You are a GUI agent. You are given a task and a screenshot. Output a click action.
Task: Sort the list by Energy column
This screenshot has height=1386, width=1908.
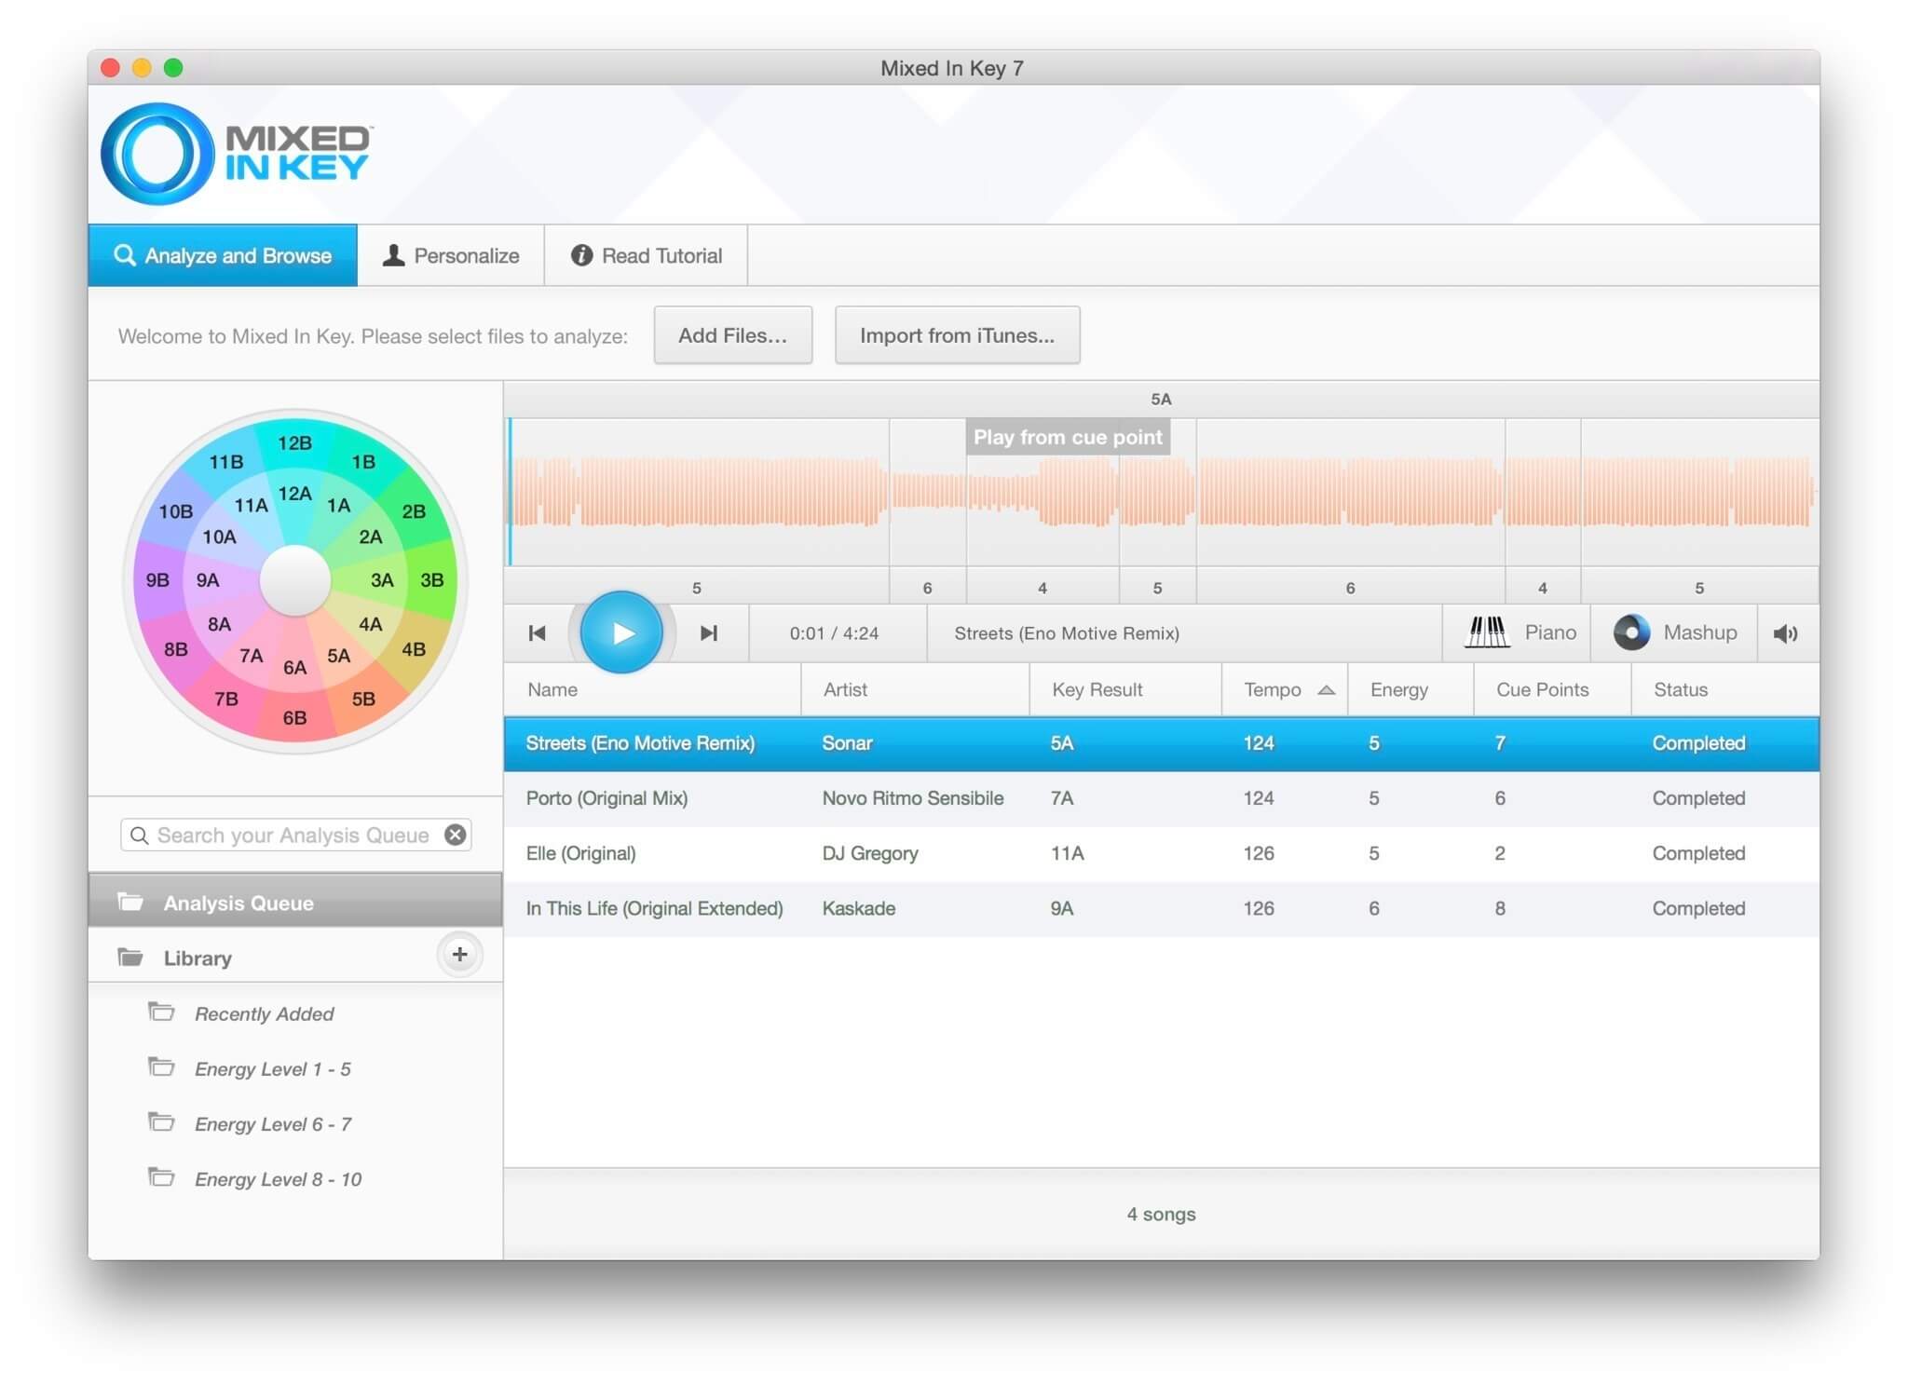(1398, 690)
